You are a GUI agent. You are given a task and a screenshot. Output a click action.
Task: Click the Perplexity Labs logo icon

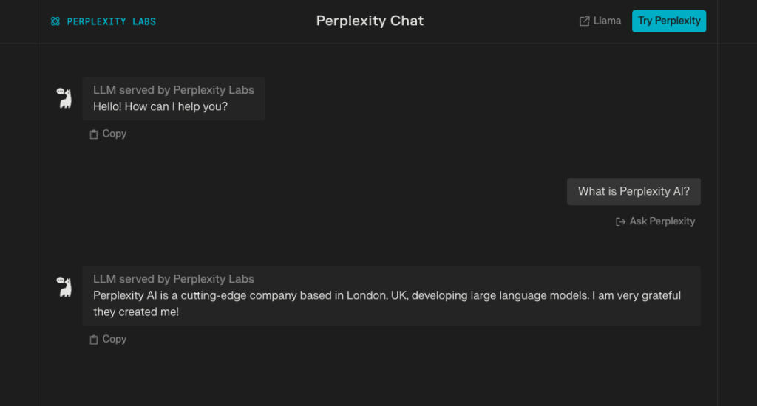55,21
